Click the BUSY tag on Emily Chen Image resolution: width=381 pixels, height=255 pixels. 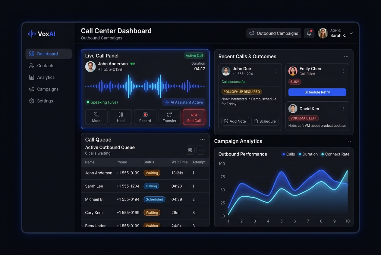295,82
